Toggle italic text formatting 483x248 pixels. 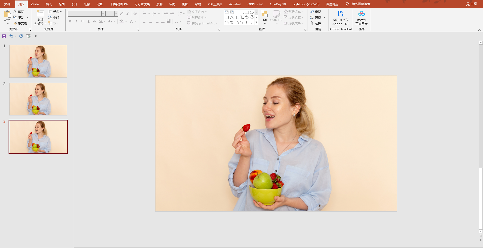tap(76, 21)
